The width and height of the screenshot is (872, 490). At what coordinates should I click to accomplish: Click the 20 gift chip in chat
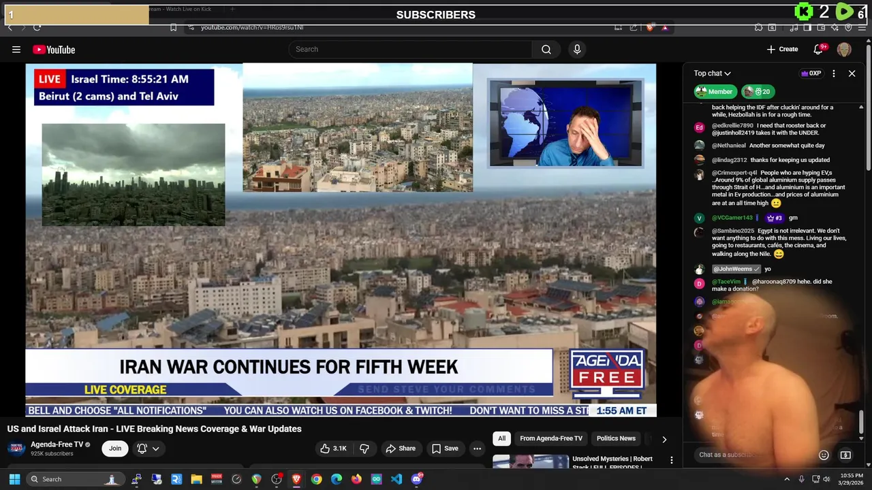tap(758, 91)
